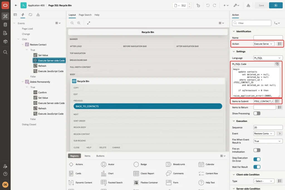Screen dimensions: 285x190
Task: Toggle Fire on Initialization switch
Action: coord(257,150)
